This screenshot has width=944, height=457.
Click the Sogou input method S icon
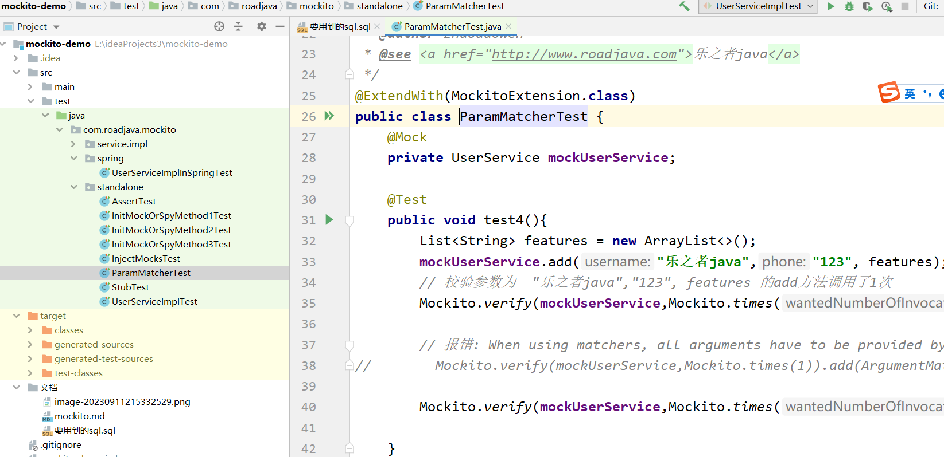click(889, 92)
